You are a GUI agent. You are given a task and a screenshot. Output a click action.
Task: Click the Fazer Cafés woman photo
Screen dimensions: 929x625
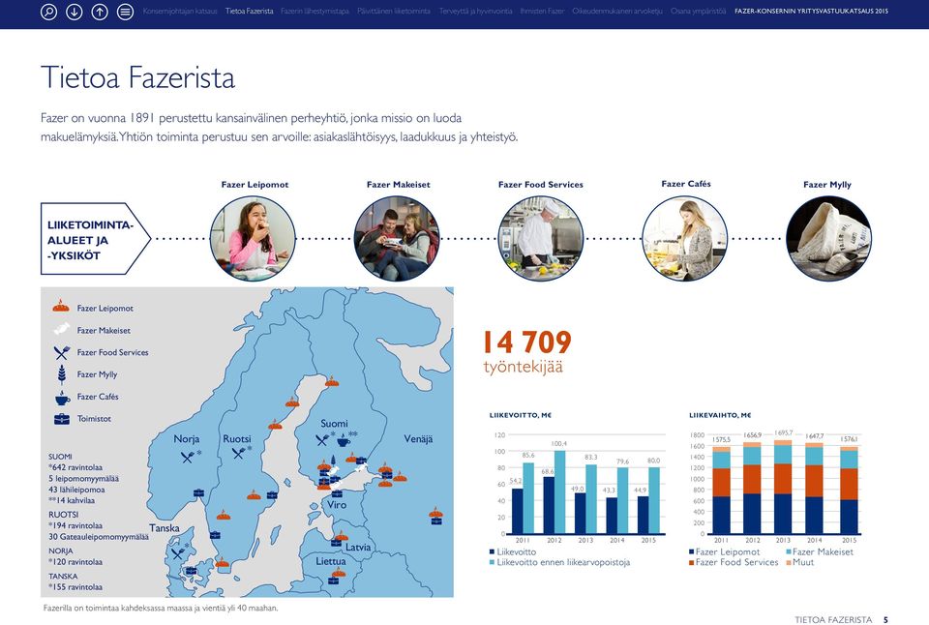click(x=685, y=238)
